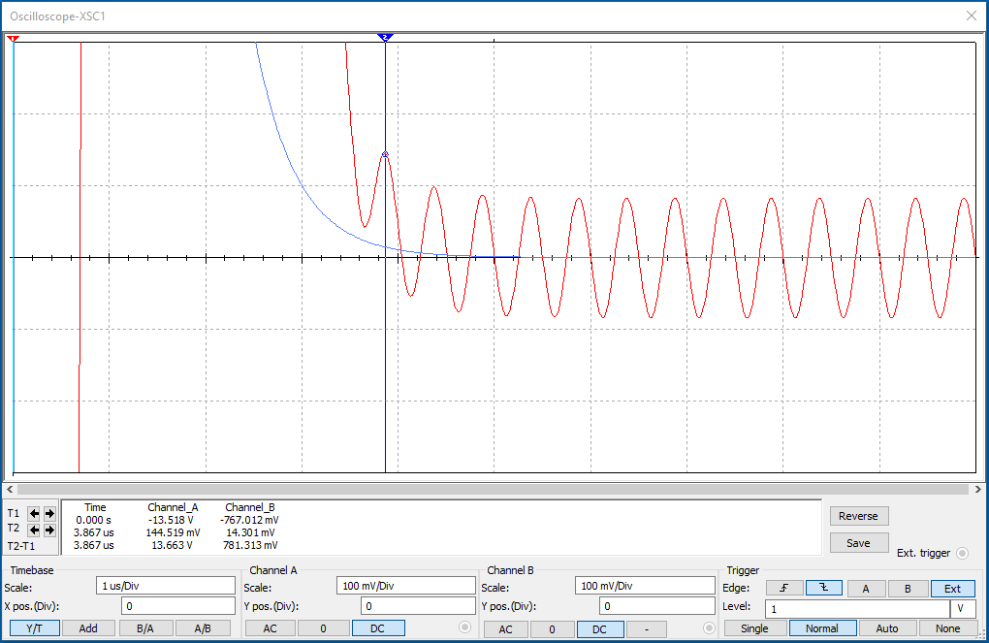Switch trigger mode to Single
The height and width of the screenshot is (643, 989).
pos(754,628)
